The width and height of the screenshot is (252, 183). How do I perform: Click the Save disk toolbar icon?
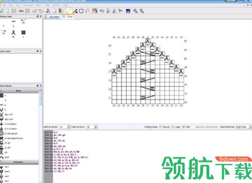[14, 11]
